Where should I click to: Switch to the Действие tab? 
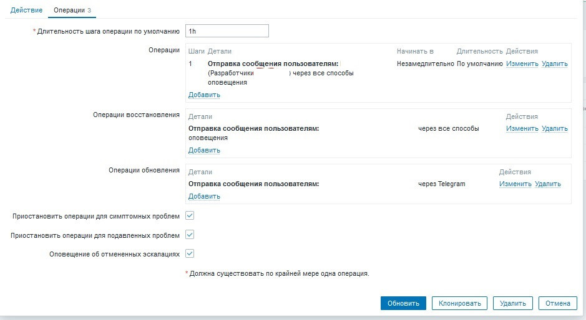[x=26, y=11]
